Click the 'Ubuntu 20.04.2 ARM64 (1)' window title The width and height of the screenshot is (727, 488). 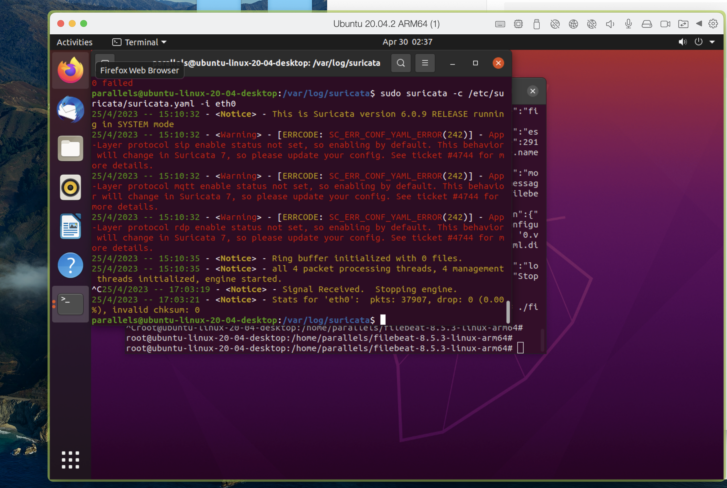(x=386, y=24)
